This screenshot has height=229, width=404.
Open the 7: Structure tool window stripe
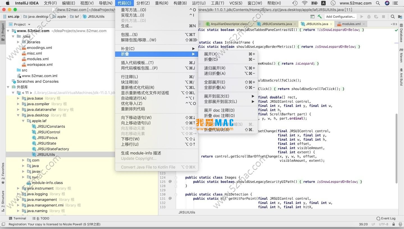coord(3,201)
